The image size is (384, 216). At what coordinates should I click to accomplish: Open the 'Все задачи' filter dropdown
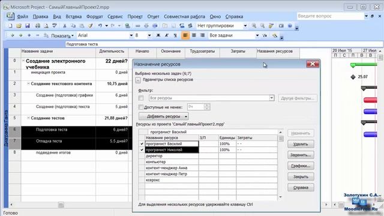pos(257,35)
